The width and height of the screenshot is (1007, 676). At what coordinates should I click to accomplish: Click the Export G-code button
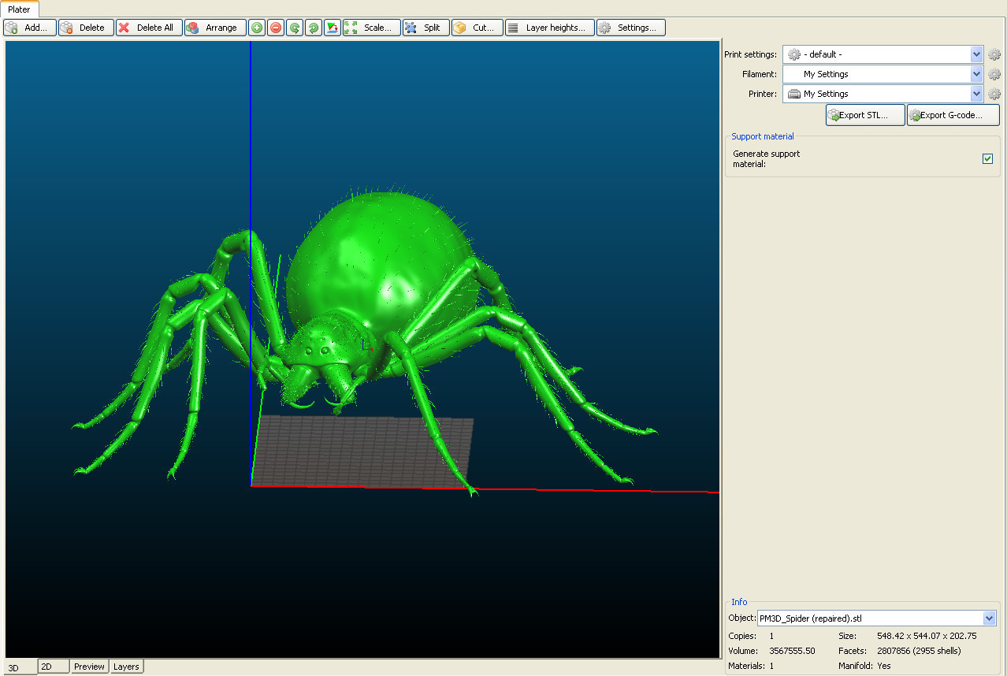[953, 115]
